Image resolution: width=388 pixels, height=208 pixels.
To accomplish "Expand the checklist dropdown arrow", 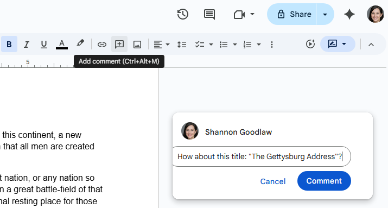I will [x=211, y=45].
